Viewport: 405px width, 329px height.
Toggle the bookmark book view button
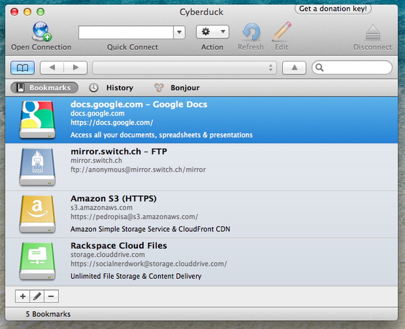[x=22, y=67]
